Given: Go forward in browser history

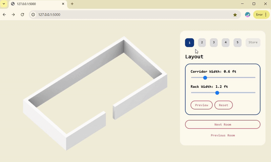Looking at the screenshot, I should 13,15.
